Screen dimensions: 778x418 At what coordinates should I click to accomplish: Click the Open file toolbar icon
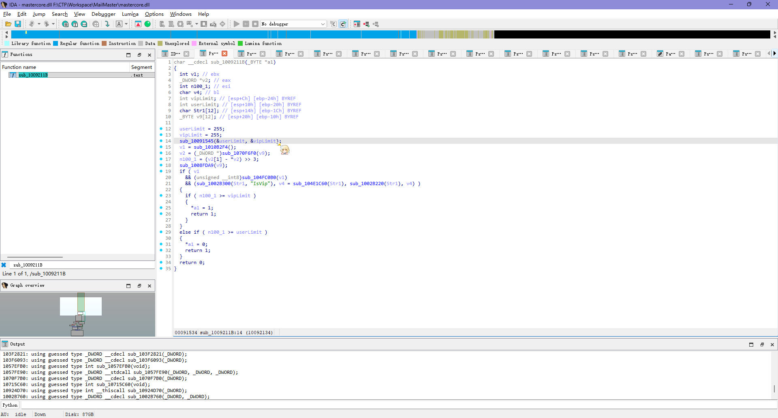tap(8, 24)
